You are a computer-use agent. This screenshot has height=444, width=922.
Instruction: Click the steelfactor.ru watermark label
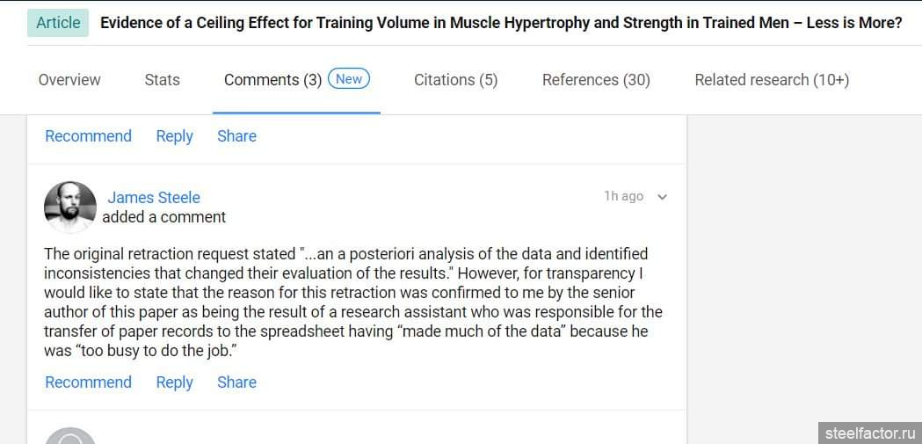870,433
